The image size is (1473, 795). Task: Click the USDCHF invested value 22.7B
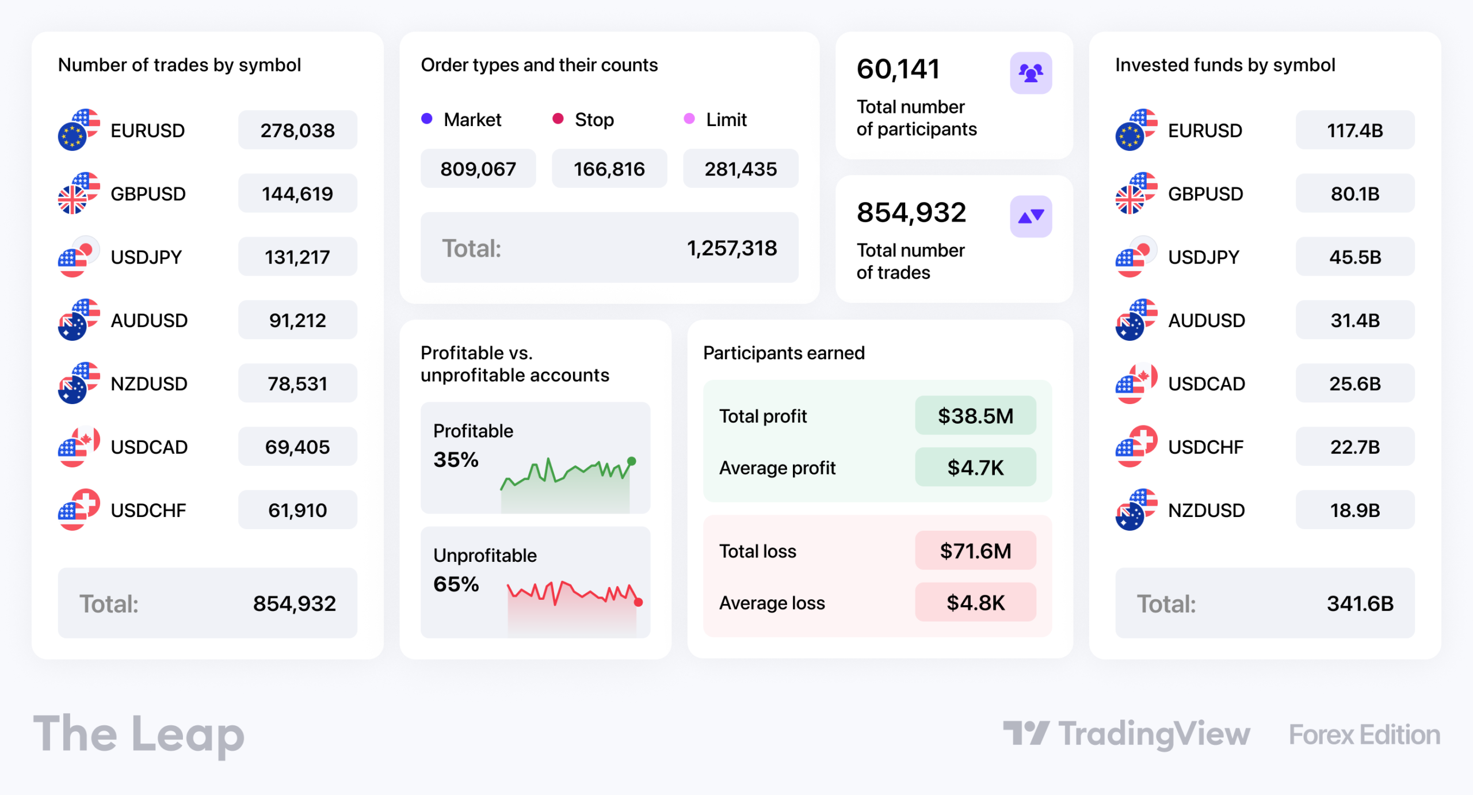click(1355, 447)
